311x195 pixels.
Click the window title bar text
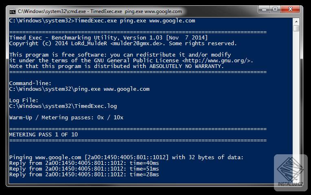click(100, 11)
